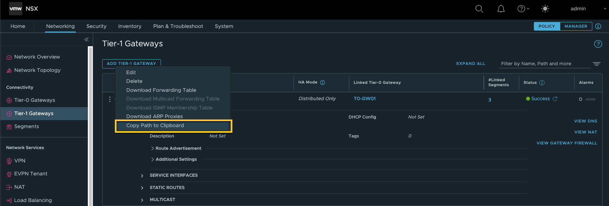Click the Network Topology icon in sidebar
609x206 pixels.
(9, 71)
